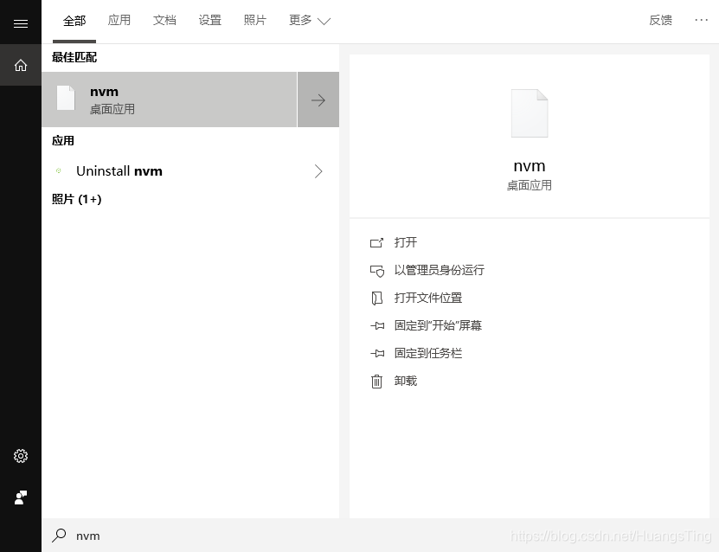
Task: Click the search magnifier icon
Action: [59, 536]
